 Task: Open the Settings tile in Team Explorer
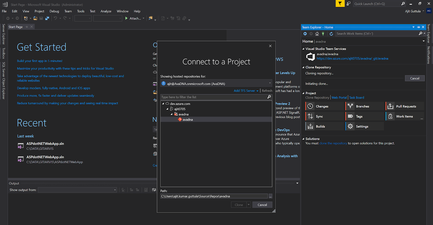point(364,126)
